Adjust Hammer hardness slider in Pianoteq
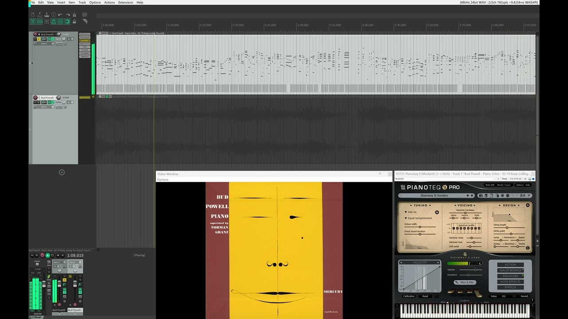Image resolution: width=568 pixels, height=319 pixels. [465, 213]
